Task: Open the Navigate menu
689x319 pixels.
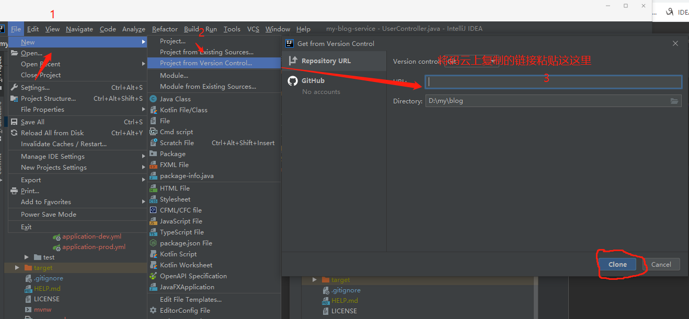Action: [x=79, y=29]
